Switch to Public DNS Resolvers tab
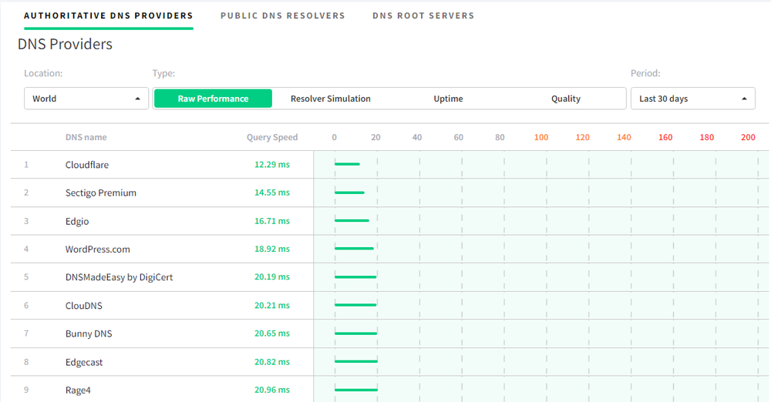The width and height of the screenshot is (771, 402). coord(283,15)
